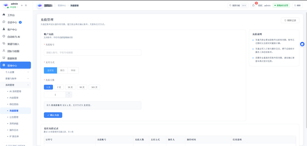Image resolution: width=307 pixels, height=146 pixels.
Task: Click the sound icon next to admin
Action: pyautogui.click(x=22, y=5)
